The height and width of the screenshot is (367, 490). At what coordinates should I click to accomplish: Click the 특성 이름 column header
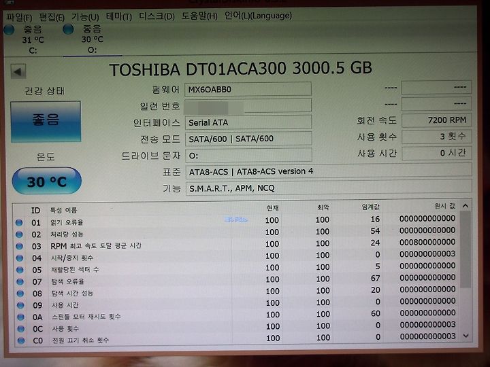[x=63, y=210]
